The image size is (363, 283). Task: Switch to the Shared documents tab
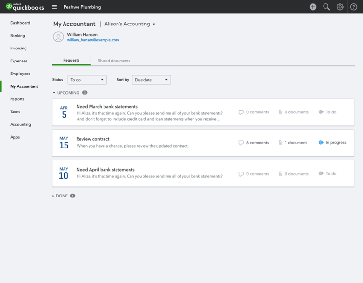[x=114, y=61]
